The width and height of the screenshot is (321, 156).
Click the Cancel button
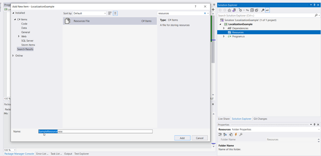(x=200, y=138)
